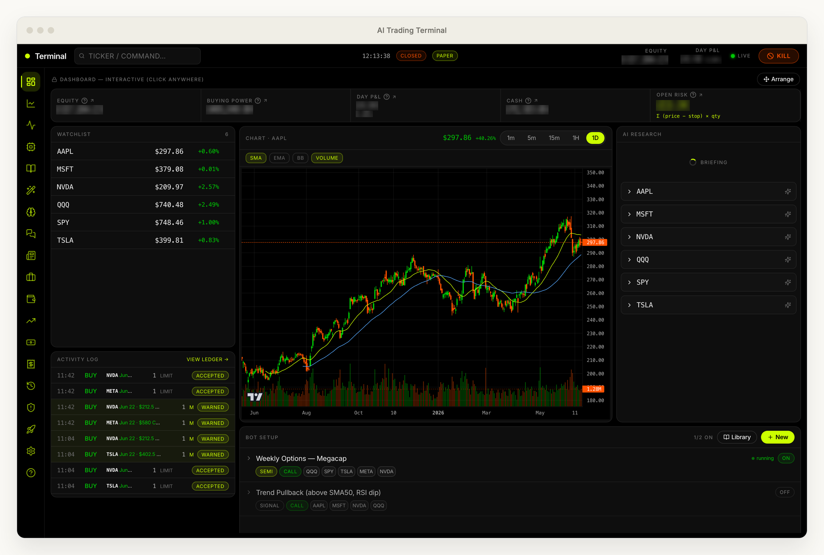Open the trending-up arrow sidebar icon

pyautogui.click(x=31, y=321)
